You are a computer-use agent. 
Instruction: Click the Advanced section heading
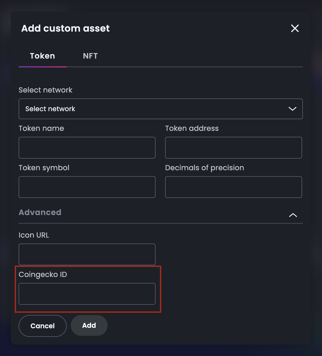(x=40, y=212)
